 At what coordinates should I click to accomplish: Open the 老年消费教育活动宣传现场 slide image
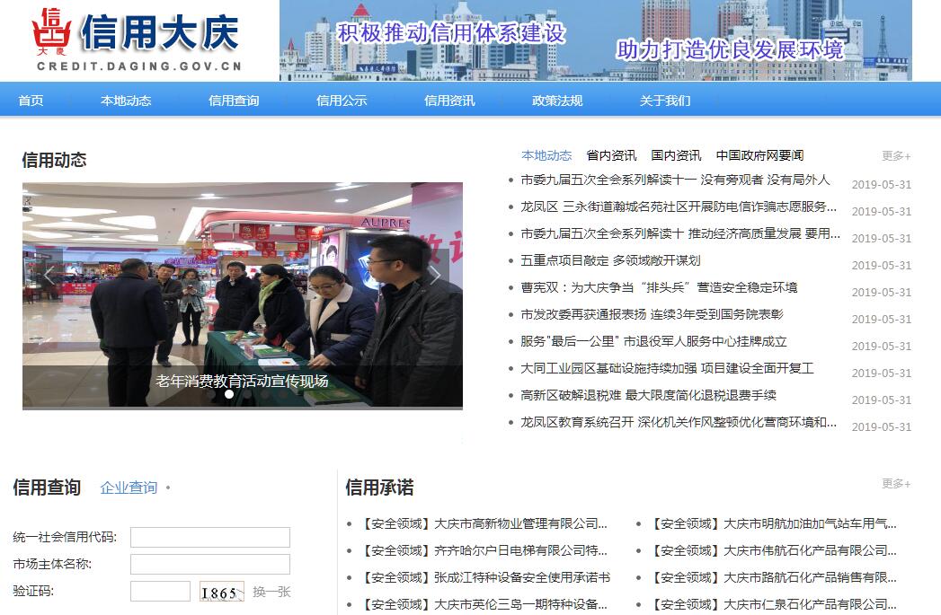[x=243, y=295]
